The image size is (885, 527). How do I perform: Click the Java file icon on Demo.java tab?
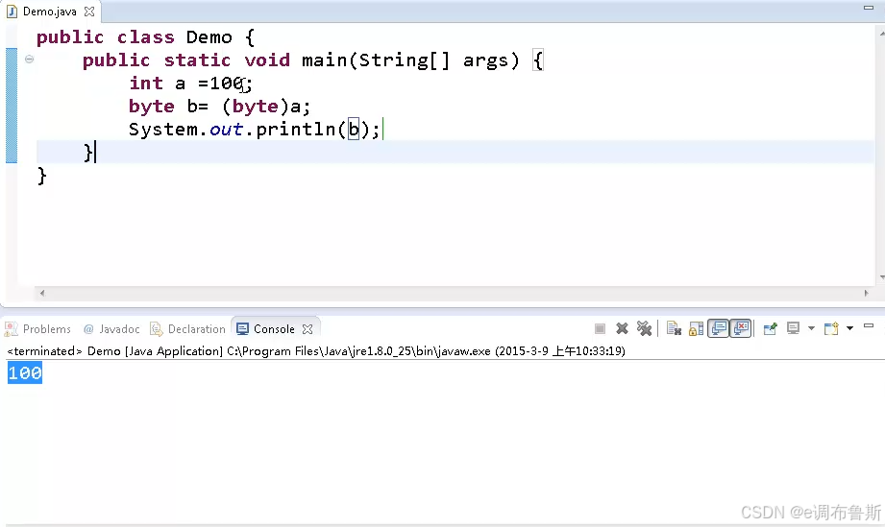click(12, 12)
